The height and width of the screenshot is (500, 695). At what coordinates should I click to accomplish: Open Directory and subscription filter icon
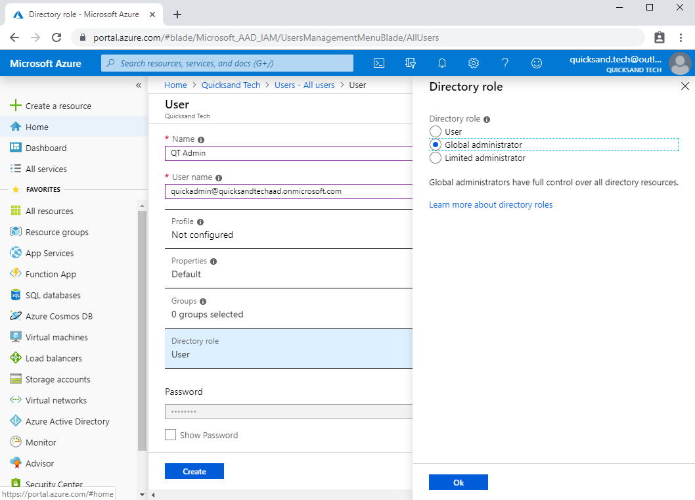click(x=411, y=63)
